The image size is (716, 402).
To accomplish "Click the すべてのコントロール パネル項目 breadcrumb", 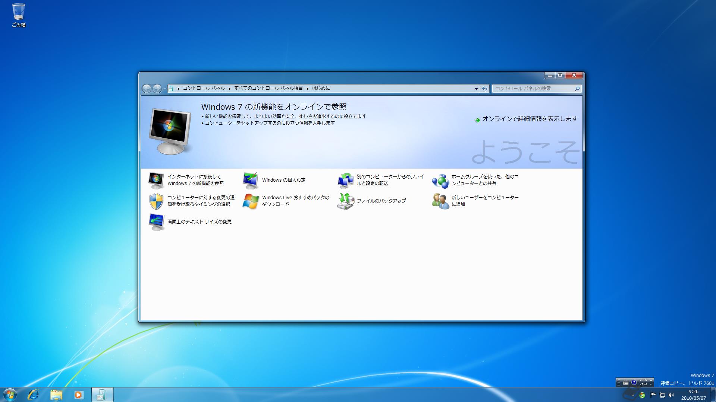I will click(x=268, y=88).
